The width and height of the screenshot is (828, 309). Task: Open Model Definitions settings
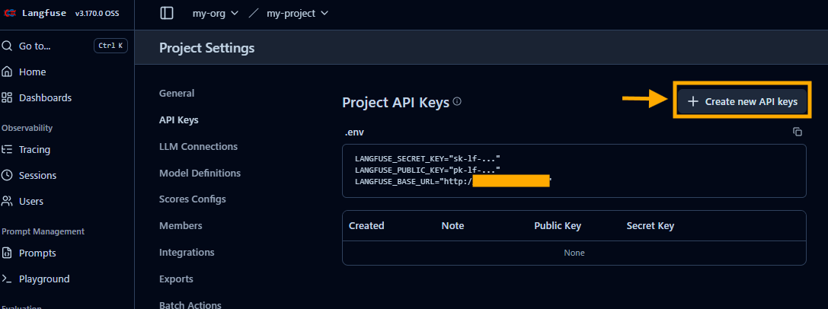[200, 173]
